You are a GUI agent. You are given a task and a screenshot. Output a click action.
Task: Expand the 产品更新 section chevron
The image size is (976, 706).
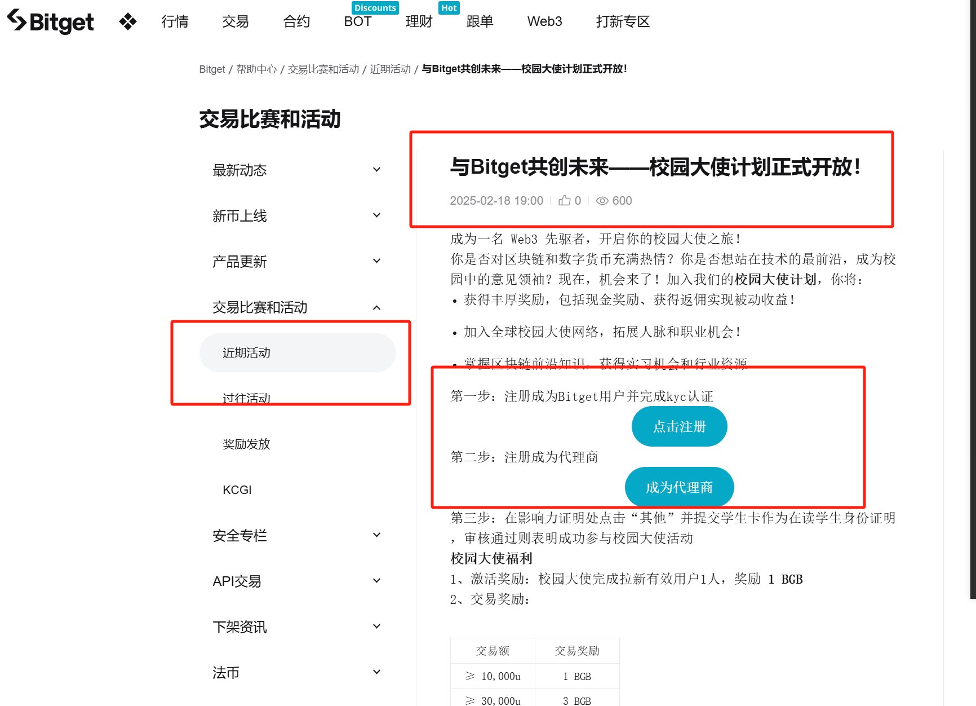(x=377, y=261)
